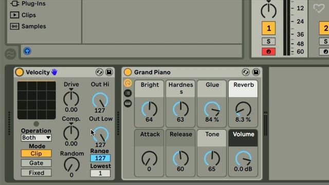Toggle track 1 activator button
This screenshot has height=185, width=329.
268,28
